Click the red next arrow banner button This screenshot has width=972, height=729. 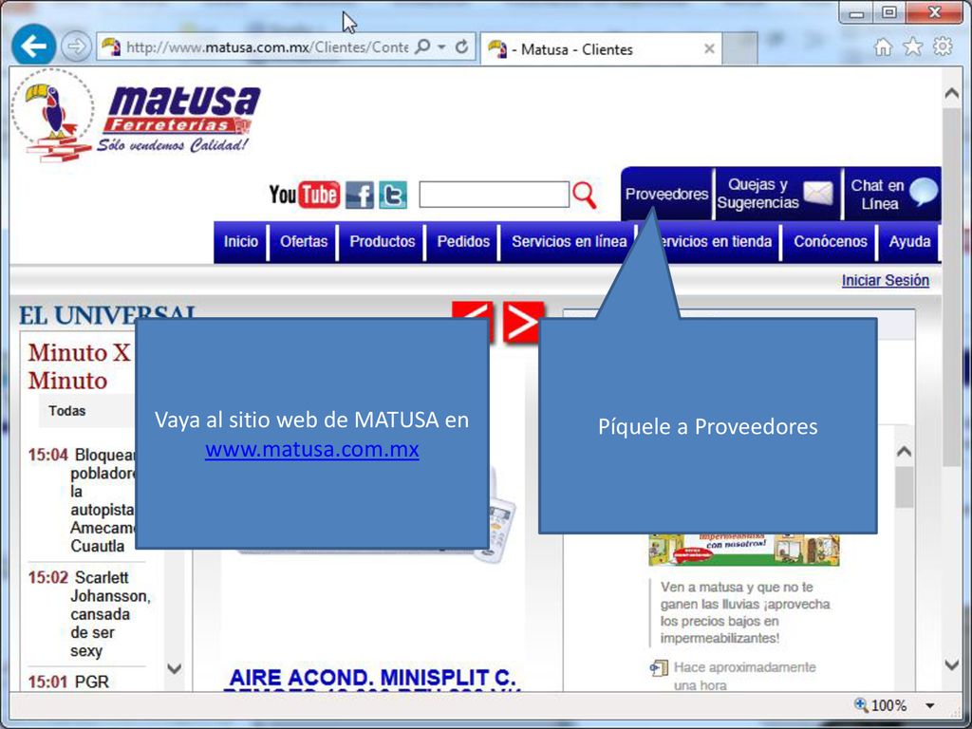(523, 321)
